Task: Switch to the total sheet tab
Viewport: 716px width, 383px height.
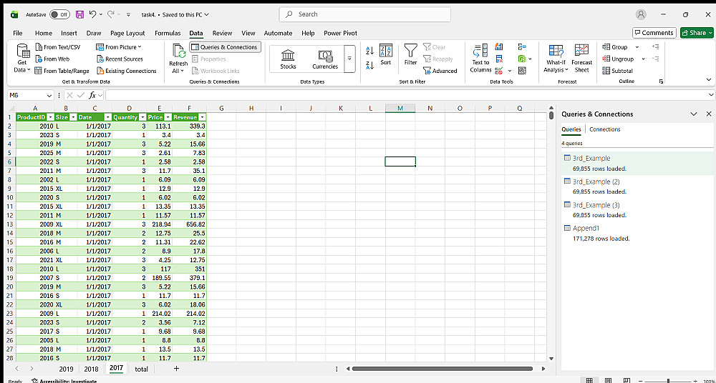Action: [x=142, y=369]
